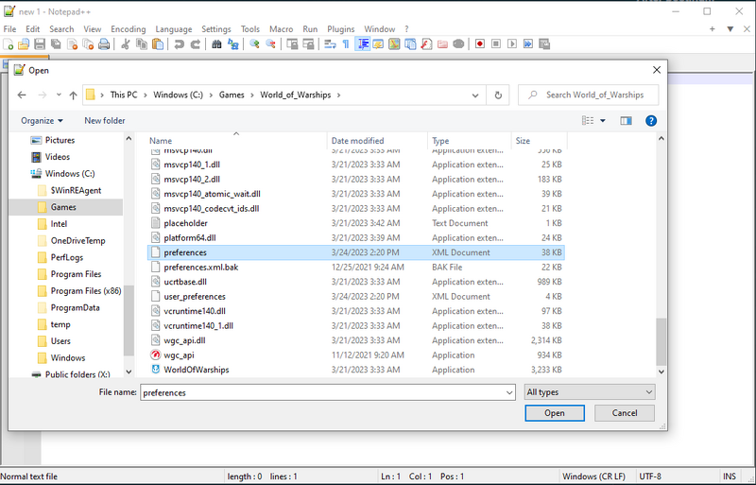This screenshot has height=485, width=756.
Task: Open the Organize dropdown menu
Action: [43, 121]
